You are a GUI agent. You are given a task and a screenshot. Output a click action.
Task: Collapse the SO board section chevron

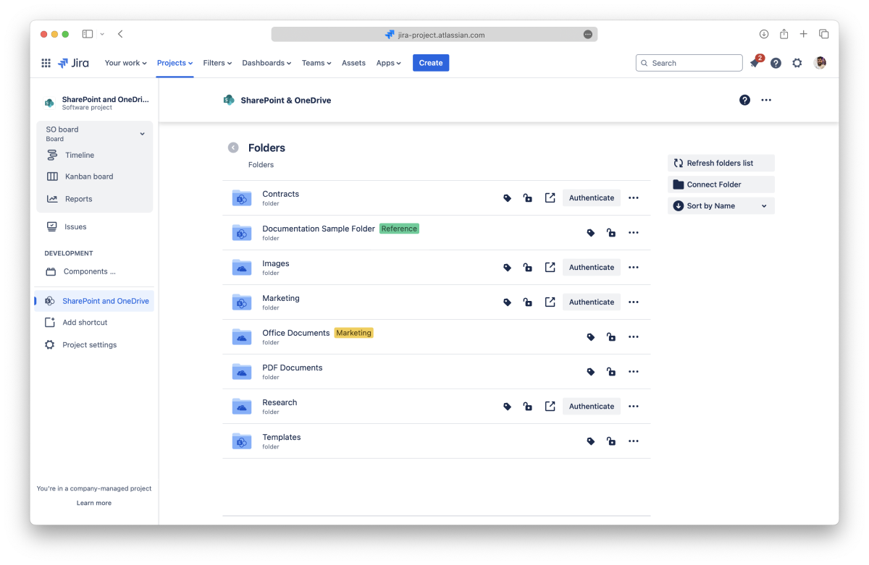[x=142, y=134]
